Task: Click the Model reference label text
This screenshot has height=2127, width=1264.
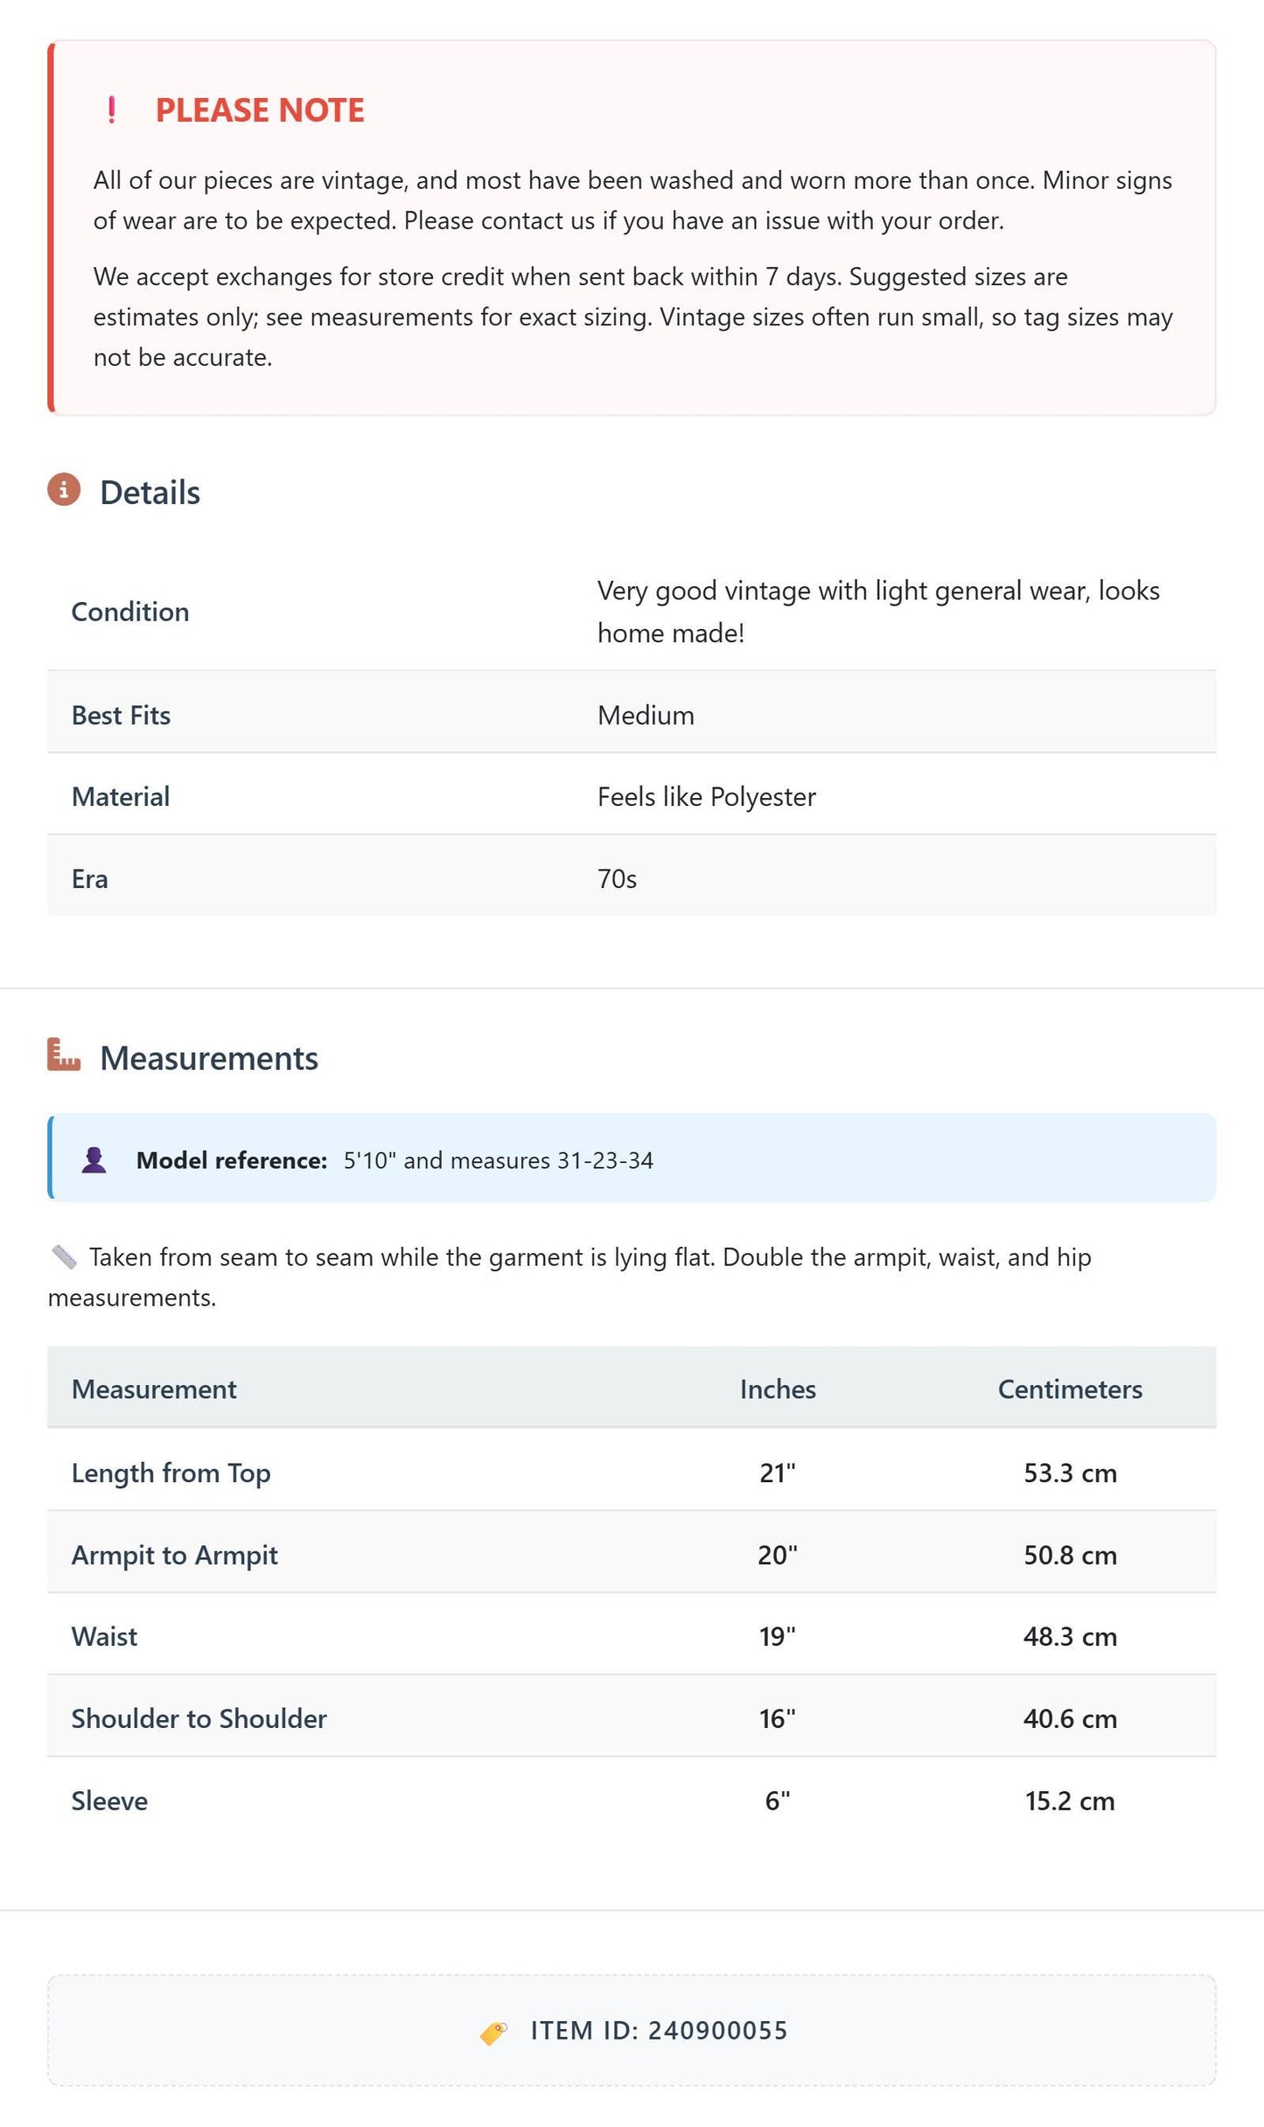Action: tap(232, 1160)
